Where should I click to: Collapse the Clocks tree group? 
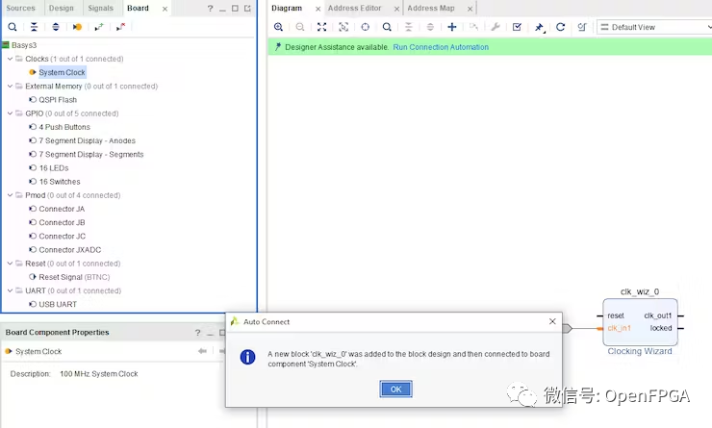pos(9,59)
